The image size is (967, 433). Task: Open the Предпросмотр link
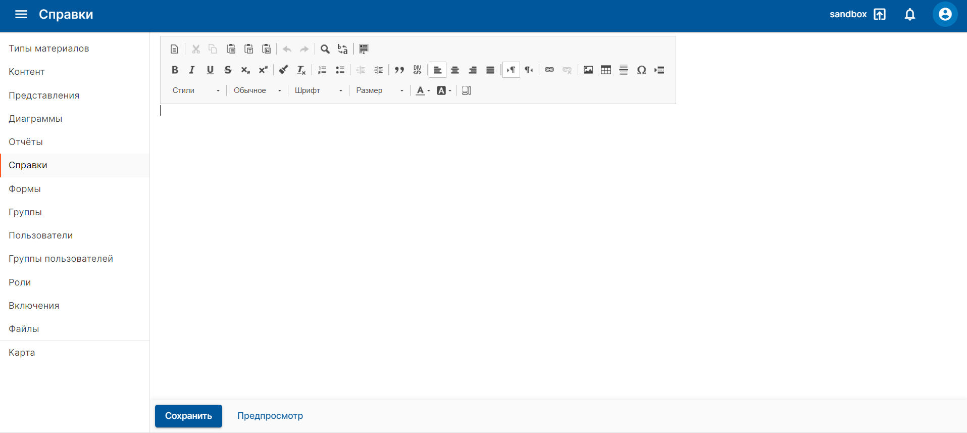[x=270, y=416]
